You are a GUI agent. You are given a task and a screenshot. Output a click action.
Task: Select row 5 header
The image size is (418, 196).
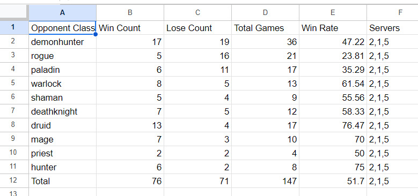click(13, 84)
